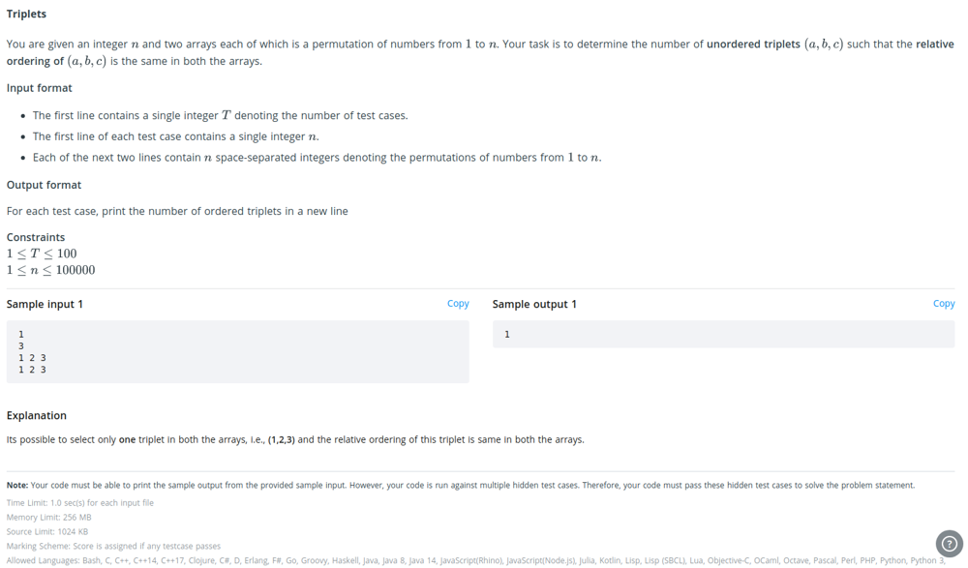968x568 pixels.
Task: Click the Output format heading
Action: click(x=44, y=185)
